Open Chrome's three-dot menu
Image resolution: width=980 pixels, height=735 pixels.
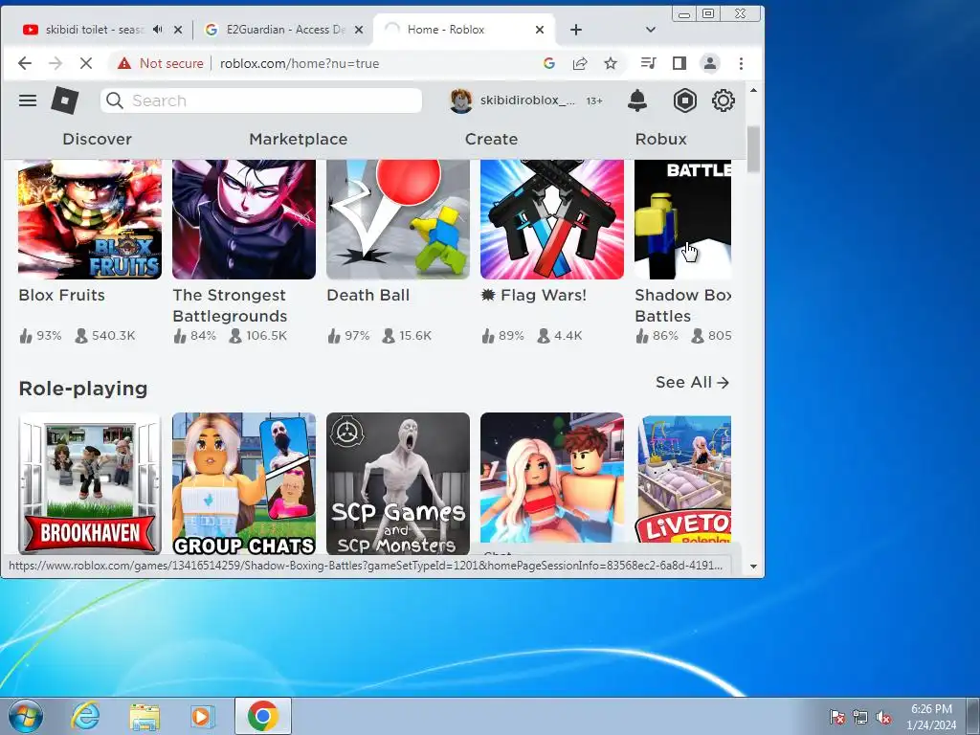pos(742,63)
